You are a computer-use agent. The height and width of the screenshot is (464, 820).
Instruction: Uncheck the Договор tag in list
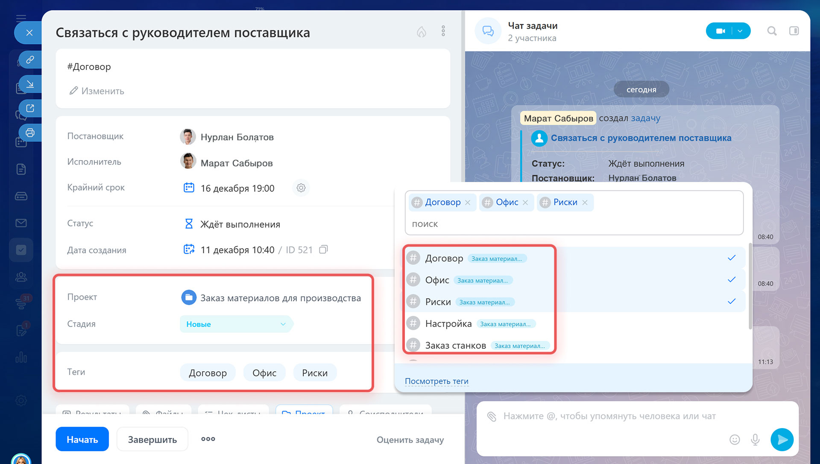pos(731,258)
